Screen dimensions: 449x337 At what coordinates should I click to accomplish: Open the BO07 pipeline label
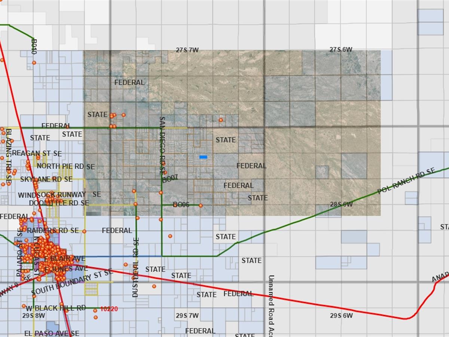coord(170,177)
